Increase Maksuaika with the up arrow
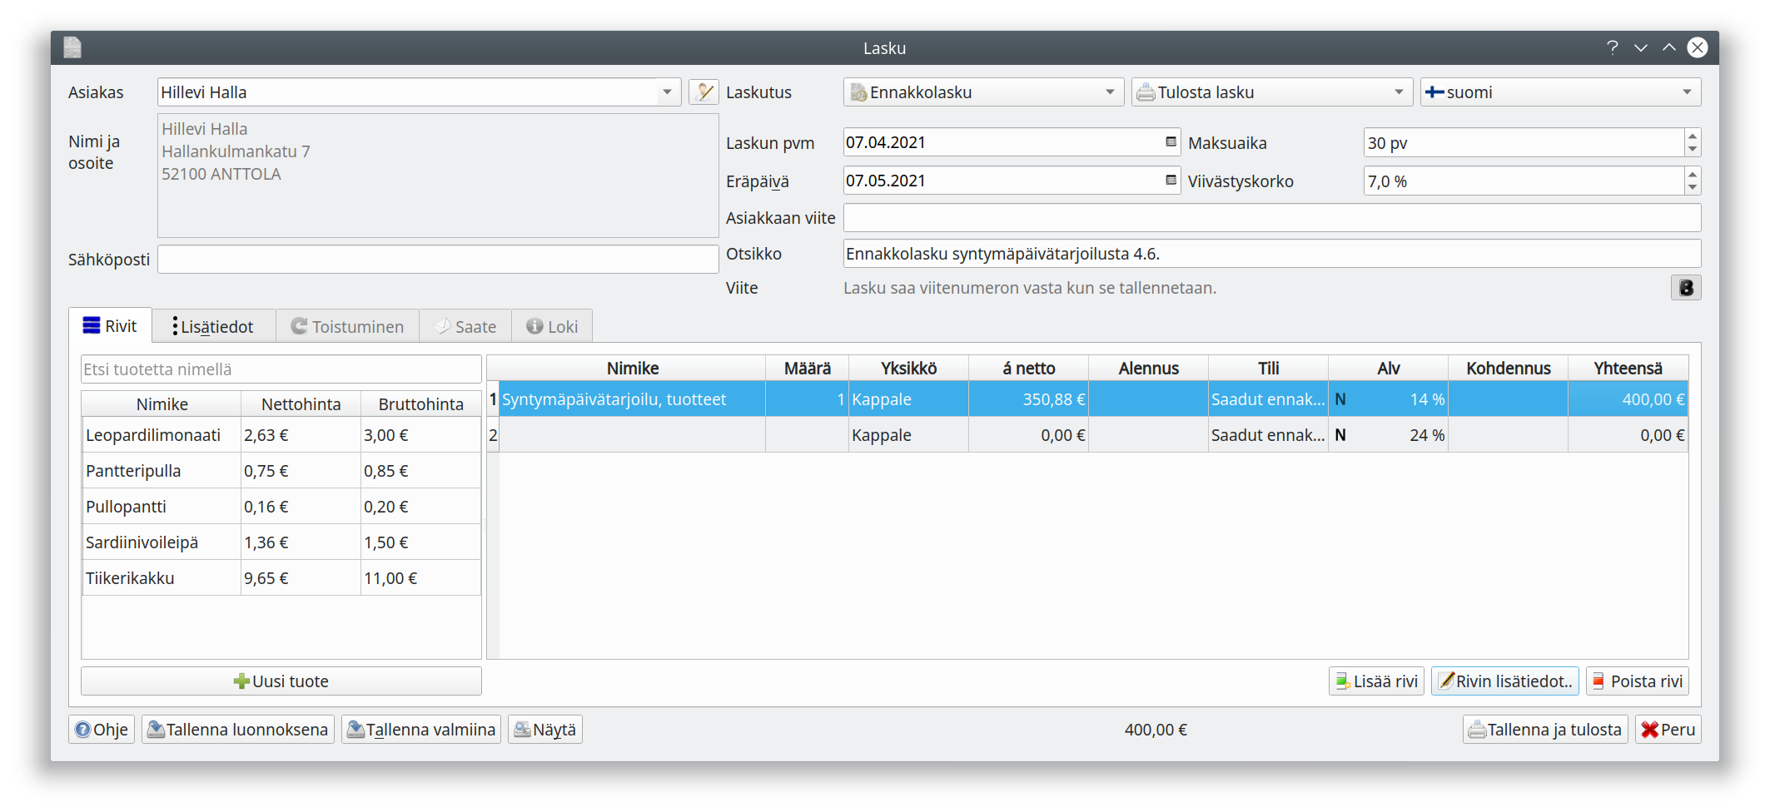 [x=1692, y=136]
